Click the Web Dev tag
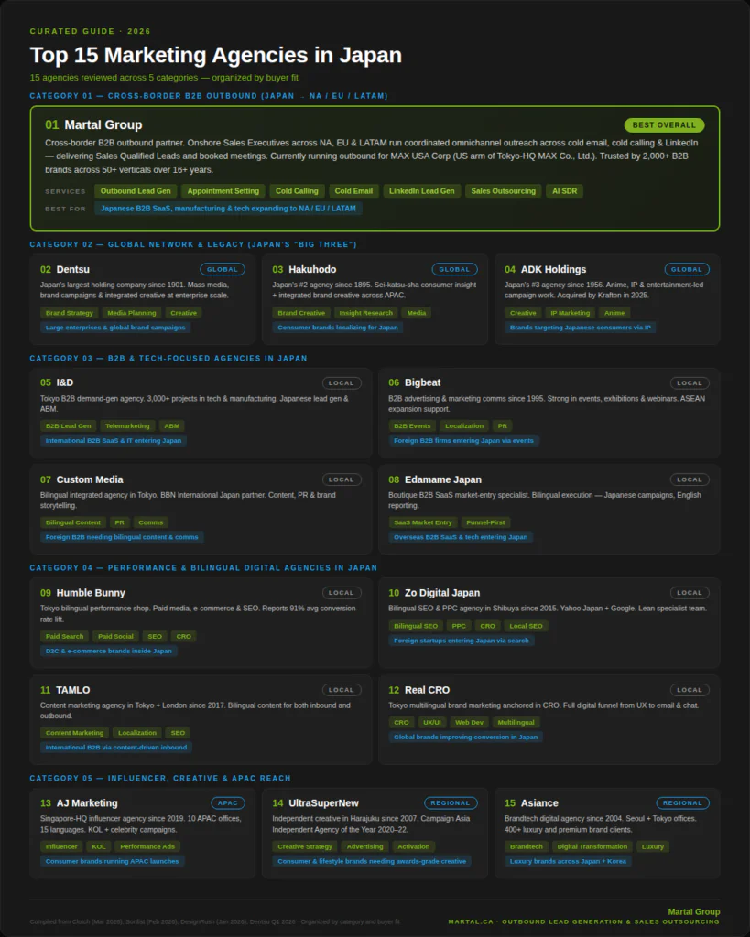750x937 pixels. [470, 723]
